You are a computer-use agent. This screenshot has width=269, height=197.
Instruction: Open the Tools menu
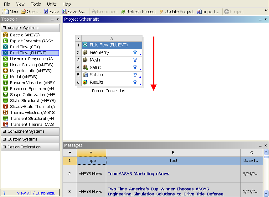[x=36, y=4]
